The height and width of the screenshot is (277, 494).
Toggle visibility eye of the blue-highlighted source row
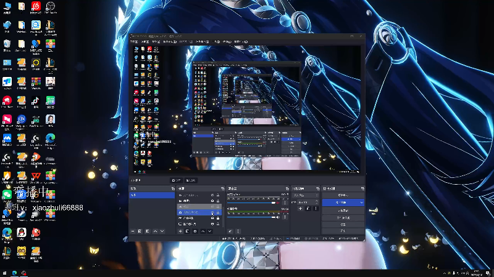coord(212,212)
